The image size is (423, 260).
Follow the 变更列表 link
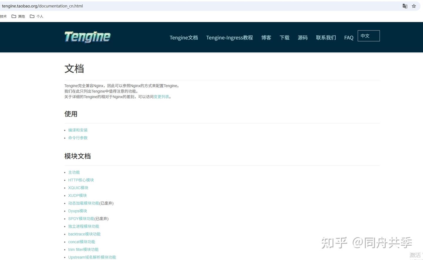[161, 97]
